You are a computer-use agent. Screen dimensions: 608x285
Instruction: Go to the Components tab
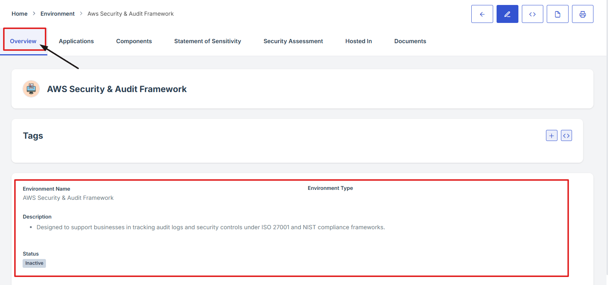coord(134,41)
